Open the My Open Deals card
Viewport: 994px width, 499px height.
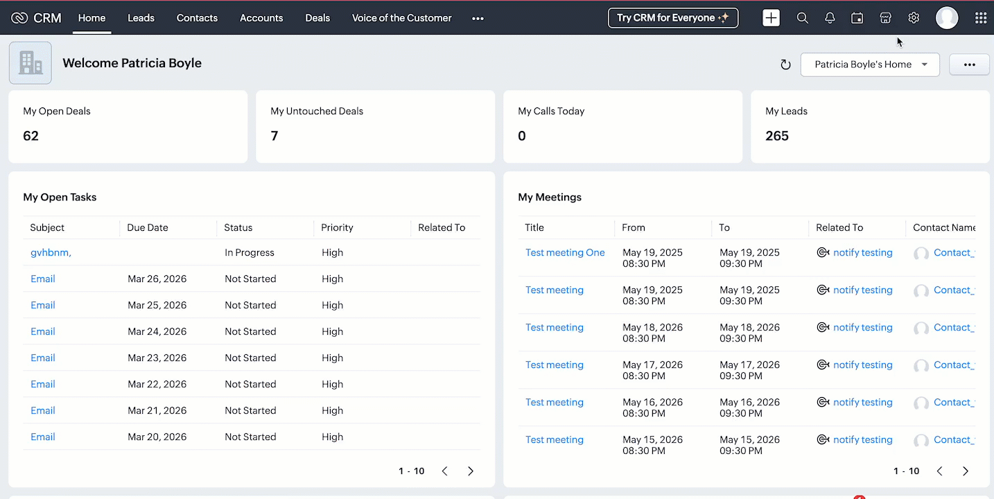point(128,126)
